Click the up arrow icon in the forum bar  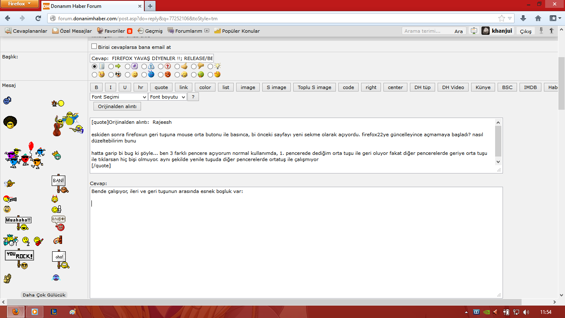(551, 31)
